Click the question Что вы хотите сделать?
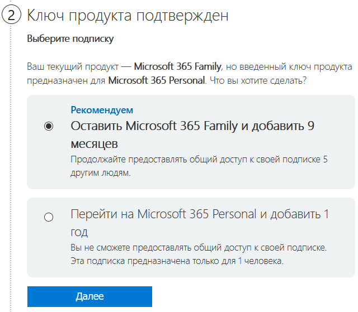 pos(258,80)
